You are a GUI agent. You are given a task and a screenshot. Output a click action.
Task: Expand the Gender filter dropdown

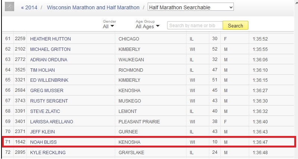[109, 26]
